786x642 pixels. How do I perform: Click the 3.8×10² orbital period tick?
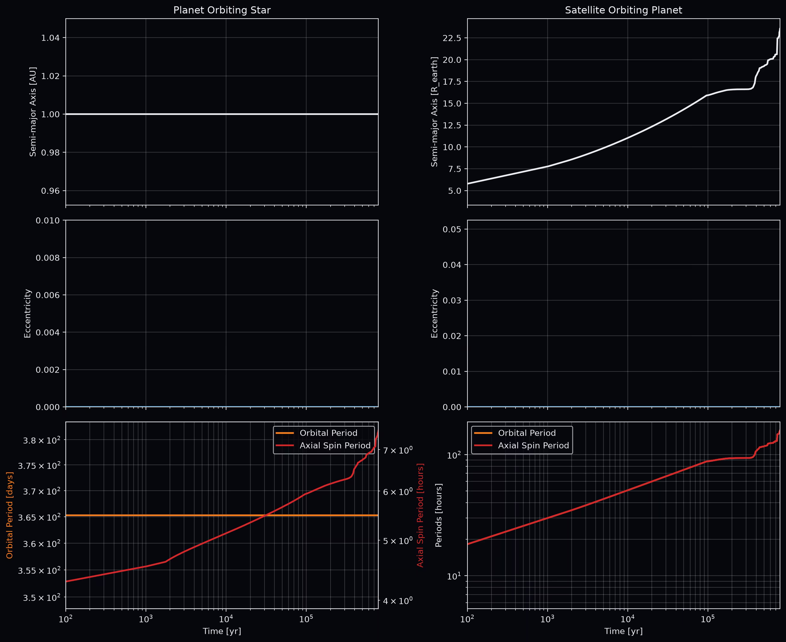click(42, 440)
